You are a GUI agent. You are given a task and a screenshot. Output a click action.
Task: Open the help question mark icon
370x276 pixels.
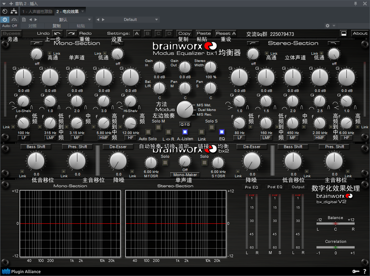click(x=365, y=272)
